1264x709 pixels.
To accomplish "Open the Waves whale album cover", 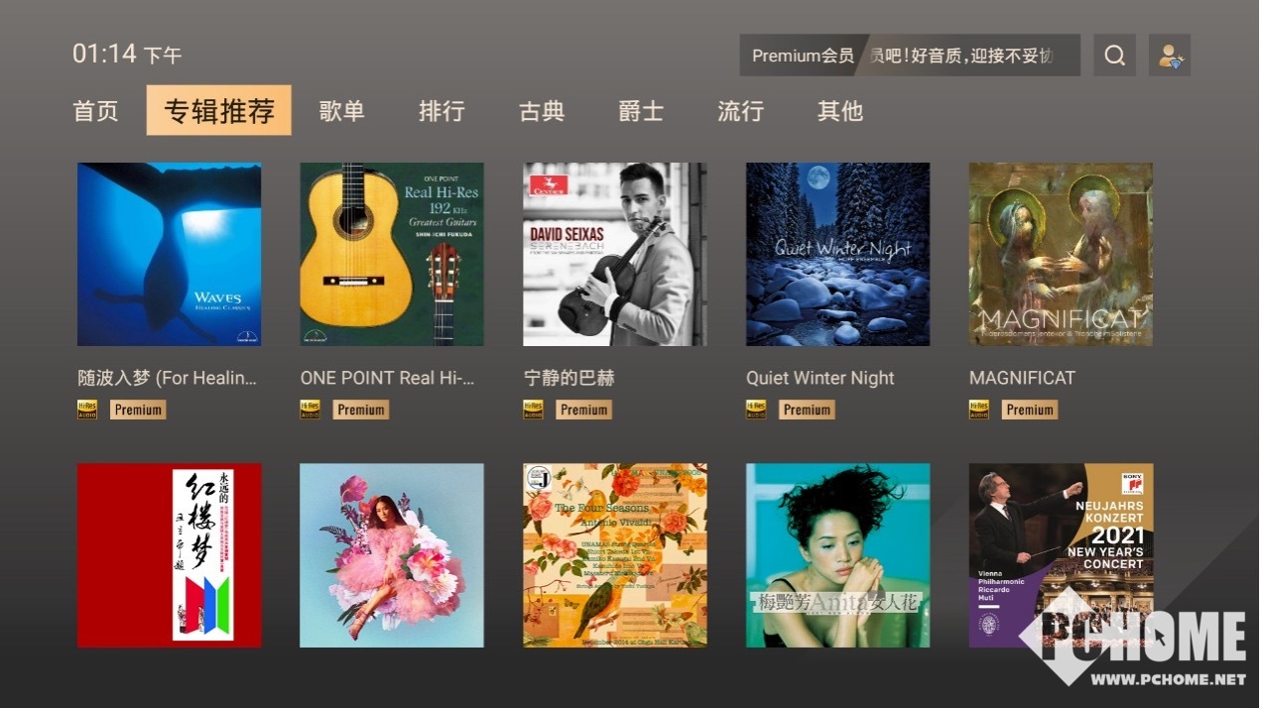I will click(x=170, y=254).
